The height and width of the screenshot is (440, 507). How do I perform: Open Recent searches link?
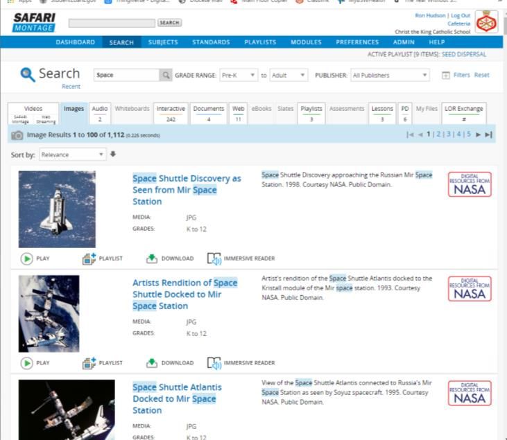[71, 87]
